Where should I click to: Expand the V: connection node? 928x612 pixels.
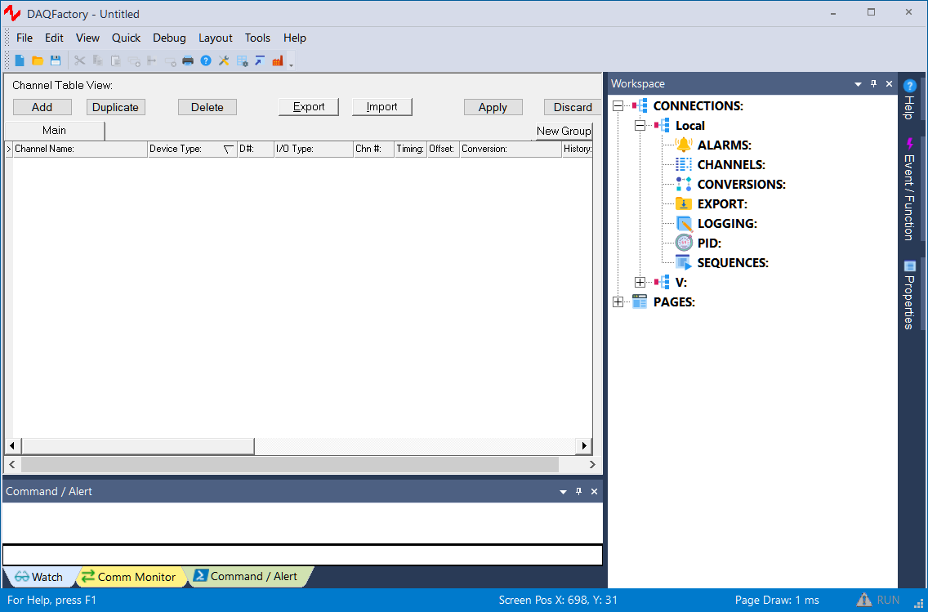(x=640, y=283)
